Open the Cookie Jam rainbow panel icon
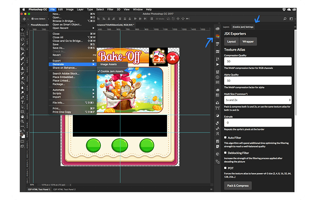 click(x=217, y=37)
